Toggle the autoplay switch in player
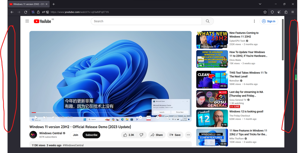This screenshot has width=299, height=153. 139,118
